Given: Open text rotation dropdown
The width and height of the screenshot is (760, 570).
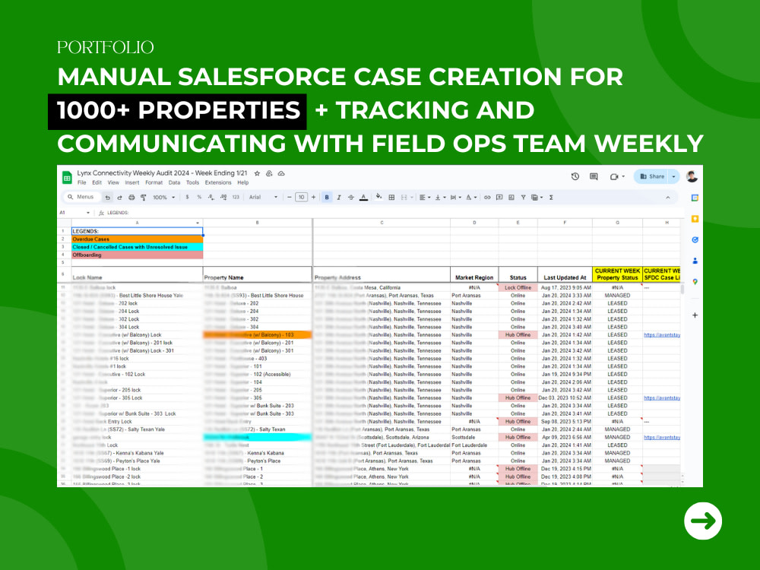Looking at the screenshot, I should click(x=470, y=198).
